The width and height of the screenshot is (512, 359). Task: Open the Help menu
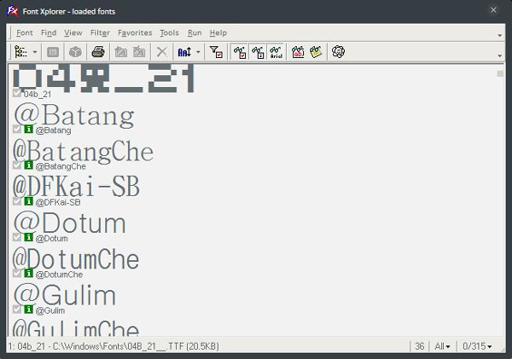pos(218,33)
